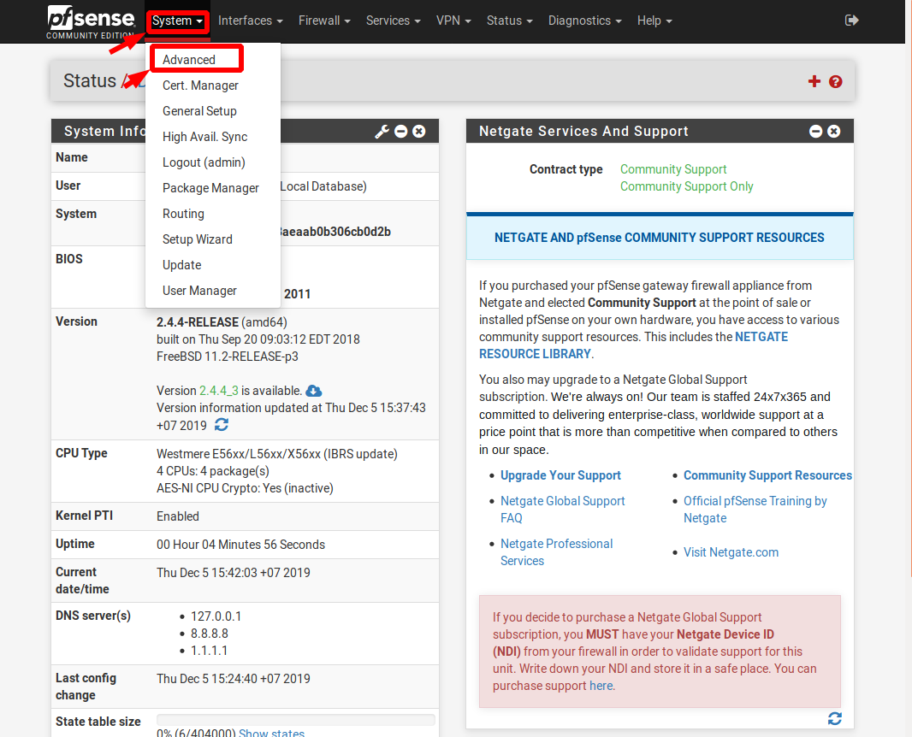912x737 pixels.
Task: Click the cloud download update icon
Action: tap(313, 391)
